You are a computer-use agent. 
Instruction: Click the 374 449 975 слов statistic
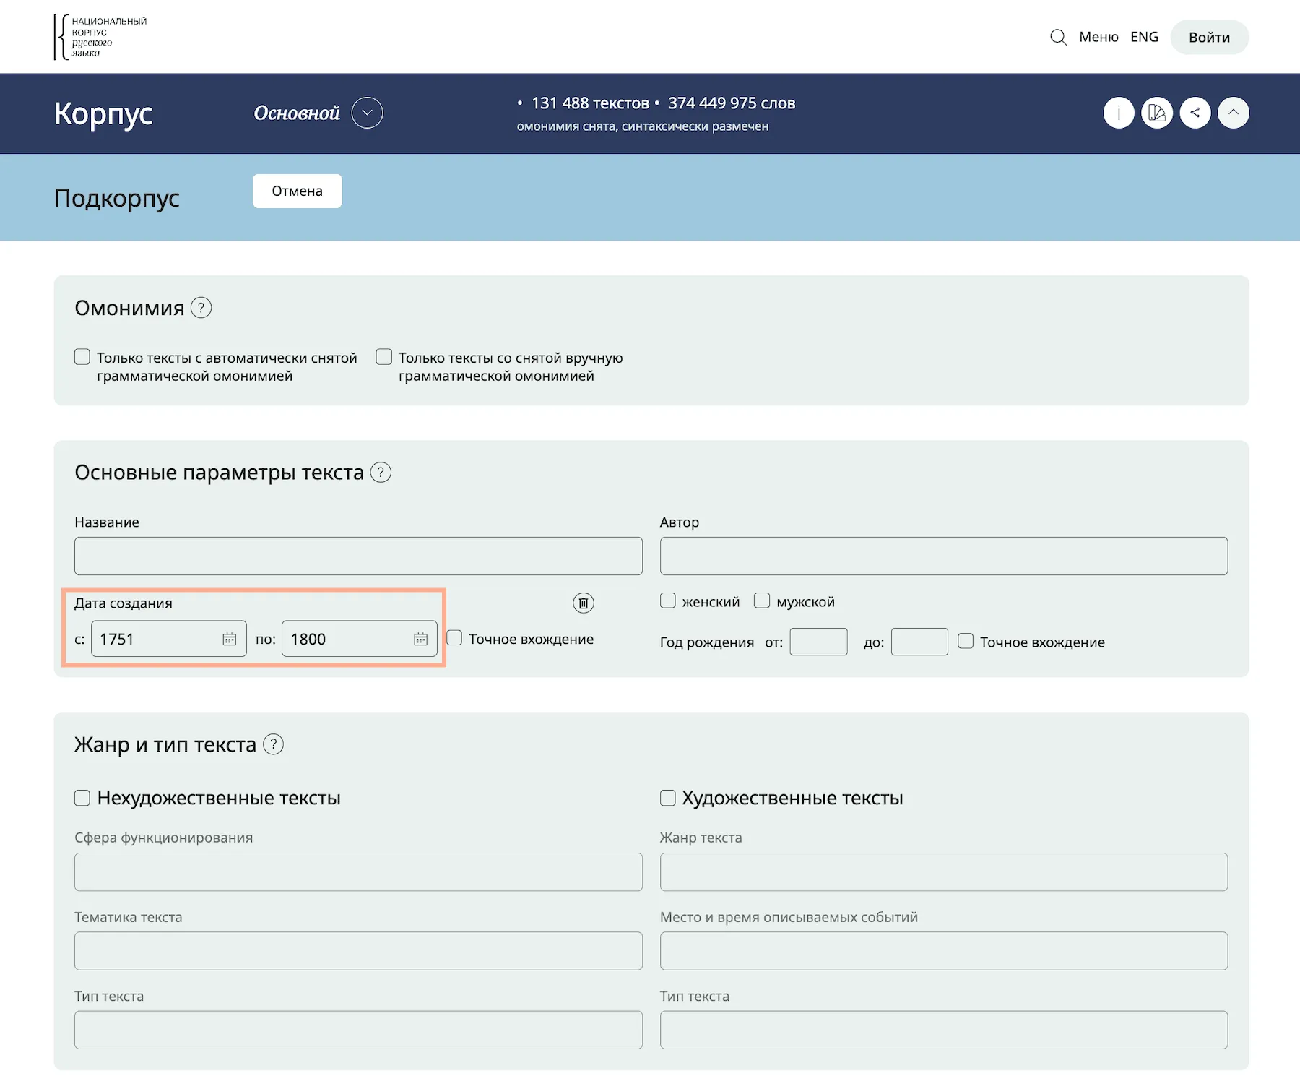click(x=732, y=103)
